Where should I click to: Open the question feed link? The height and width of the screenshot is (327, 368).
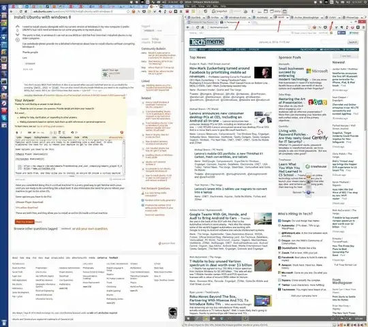click(167, 243)
